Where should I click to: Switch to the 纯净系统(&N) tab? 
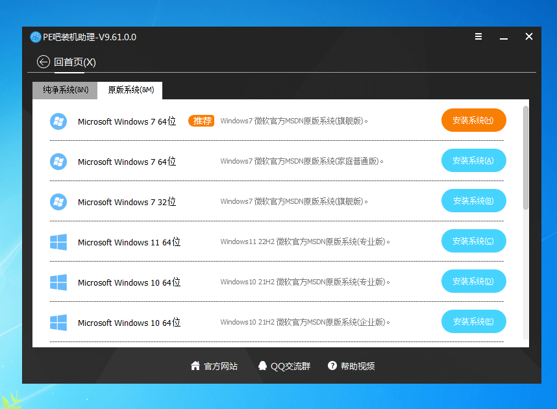pyautogui.click(x=65, y=90)
